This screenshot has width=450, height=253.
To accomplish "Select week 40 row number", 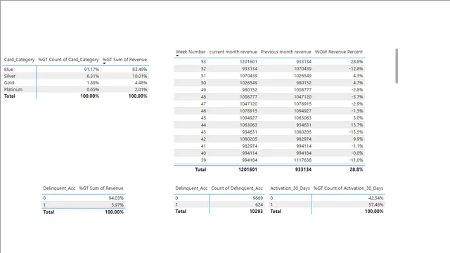I will [203, 153].
